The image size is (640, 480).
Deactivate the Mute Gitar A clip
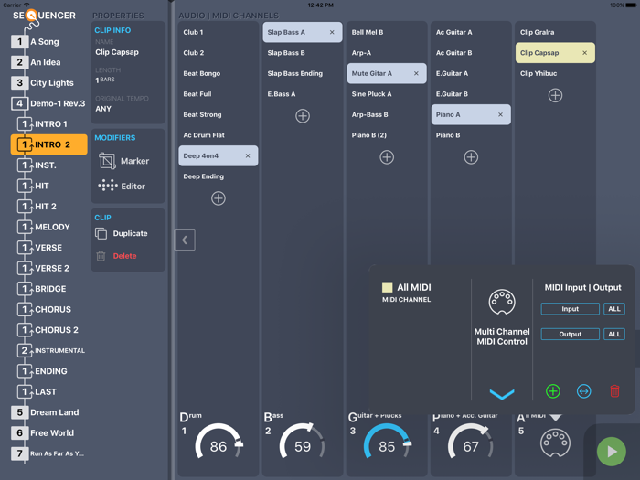[416, 73]
